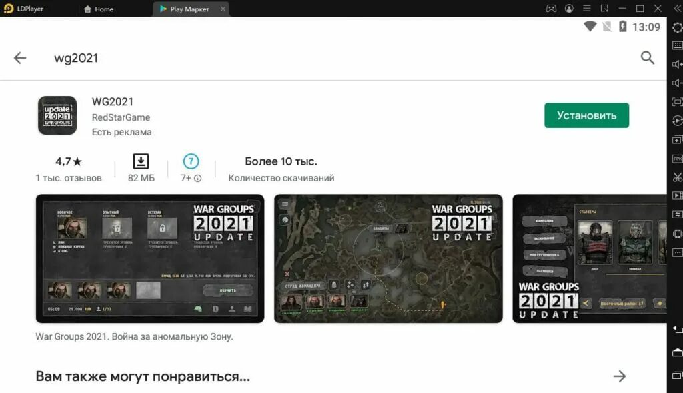Take screenshot with scissors icon
The width and height of the screenshot is (683, 393).
click(x=678, y=177)
